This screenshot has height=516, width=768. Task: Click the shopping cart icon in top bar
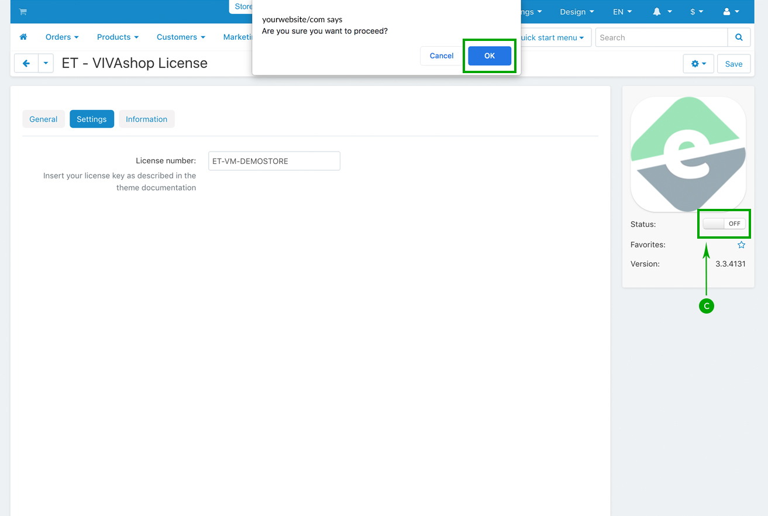[x=23, y=12]
